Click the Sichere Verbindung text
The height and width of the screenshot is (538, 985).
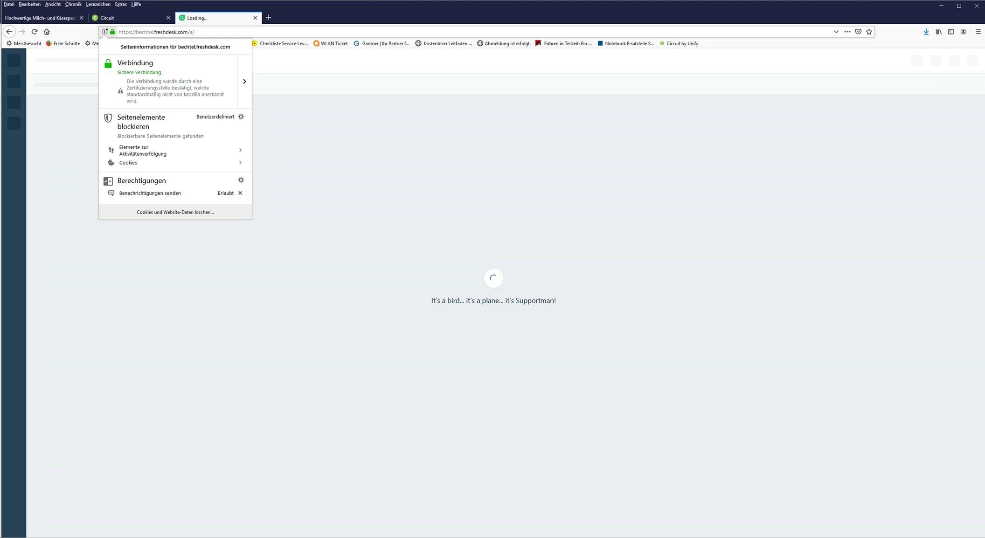click(139, 72)
